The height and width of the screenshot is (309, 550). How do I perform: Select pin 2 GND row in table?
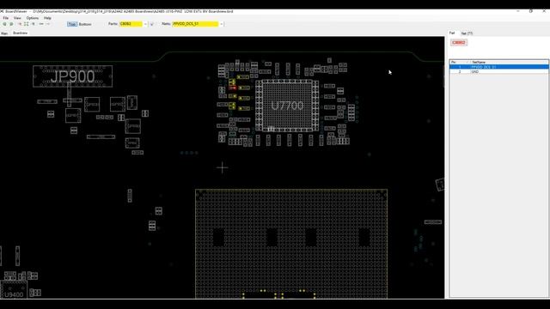[x=499, y=71]
